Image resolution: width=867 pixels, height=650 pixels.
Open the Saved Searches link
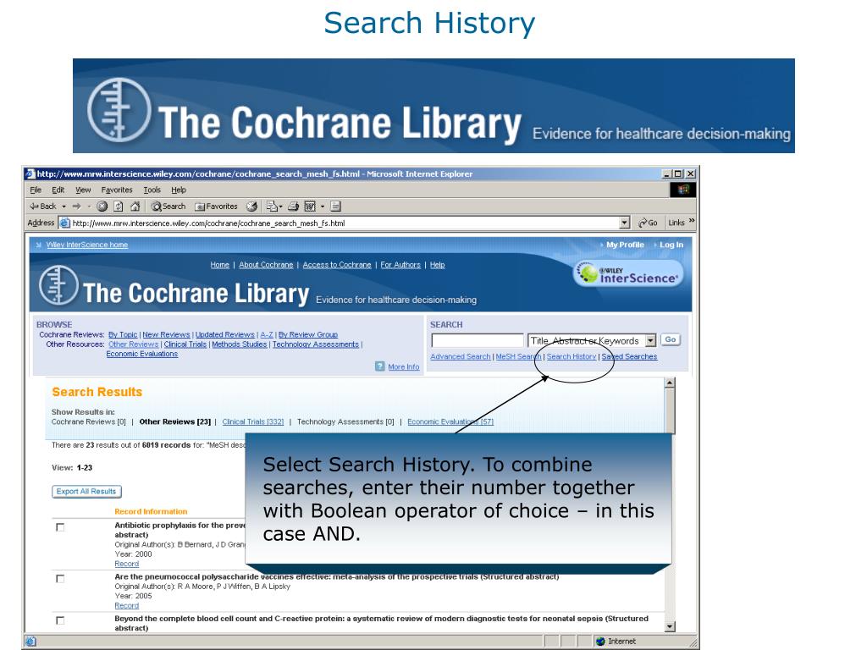pyautogui.click(x=629, y=356)
